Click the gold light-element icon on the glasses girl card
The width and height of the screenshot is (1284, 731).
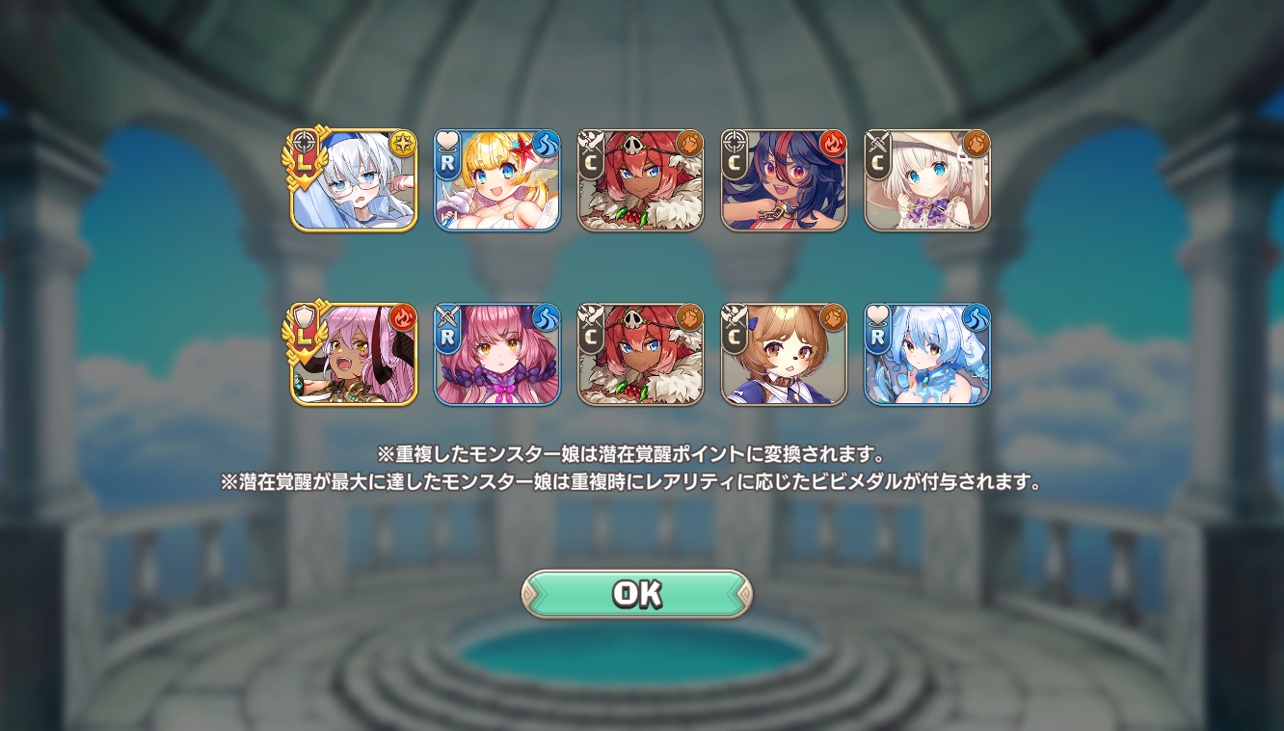tap(403, 145)
